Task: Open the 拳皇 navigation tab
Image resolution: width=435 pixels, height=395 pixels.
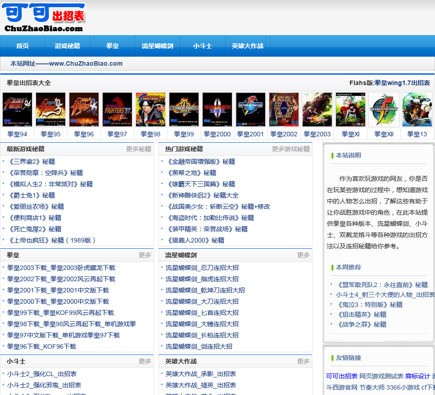Action: pyautogui.click(x=113, y=46)
